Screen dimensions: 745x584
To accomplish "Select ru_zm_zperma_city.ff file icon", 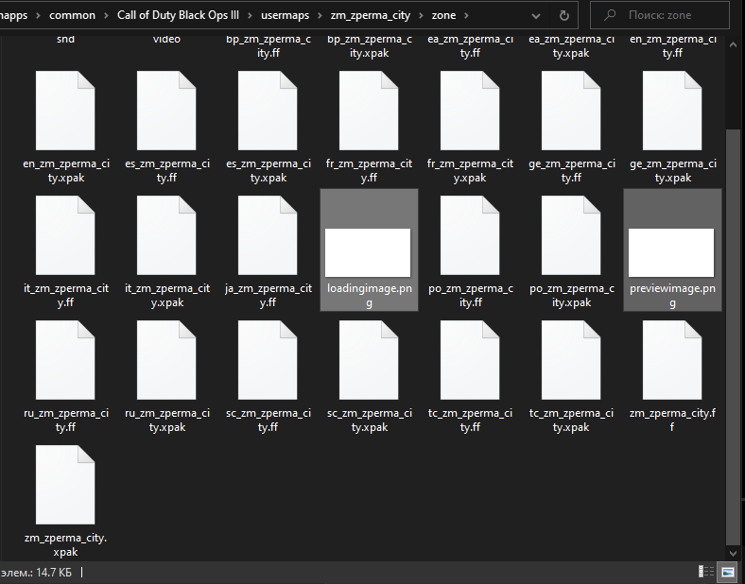I will coord(65,360).
